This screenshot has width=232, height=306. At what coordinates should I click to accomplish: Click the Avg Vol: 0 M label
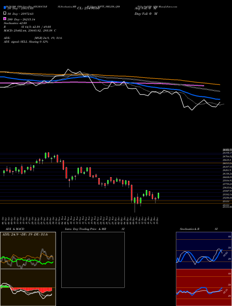146,8
